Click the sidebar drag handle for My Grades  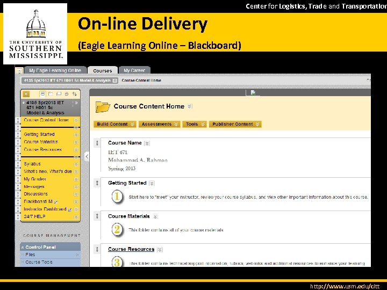click(x=18, y=179)
